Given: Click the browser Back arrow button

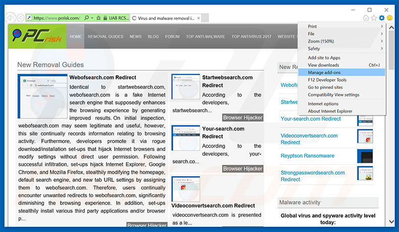Looking at the screenshot, I should (11, 18).
